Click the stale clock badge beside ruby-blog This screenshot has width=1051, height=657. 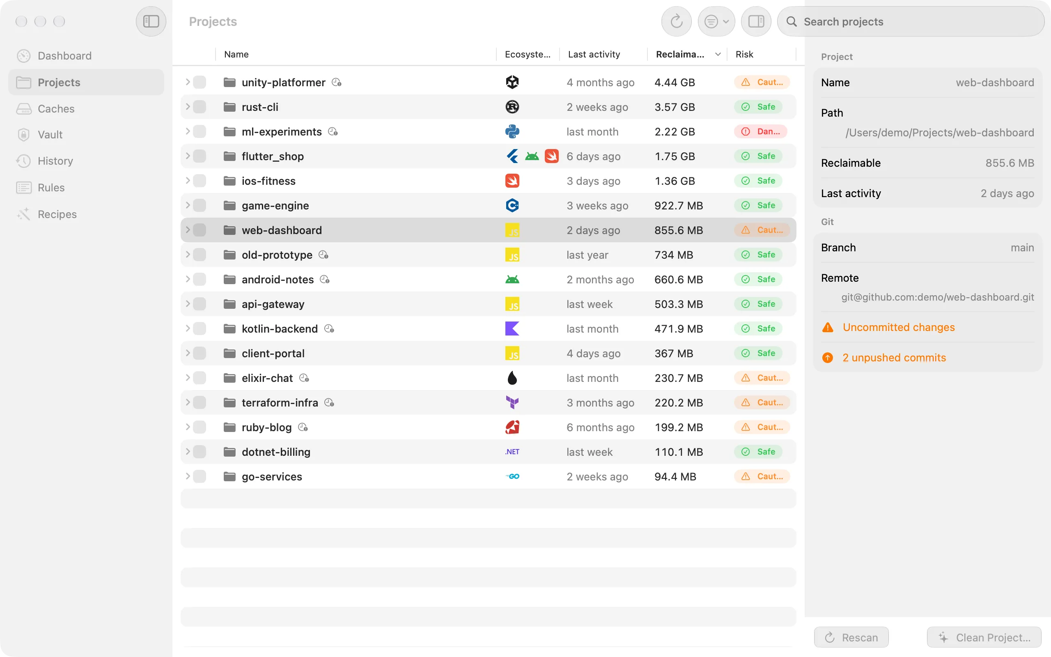[x=303, y=427]
